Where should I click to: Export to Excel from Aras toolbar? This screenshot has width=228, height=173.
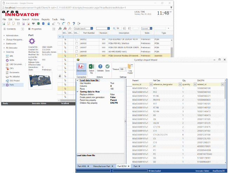click(x=39, y=24)
